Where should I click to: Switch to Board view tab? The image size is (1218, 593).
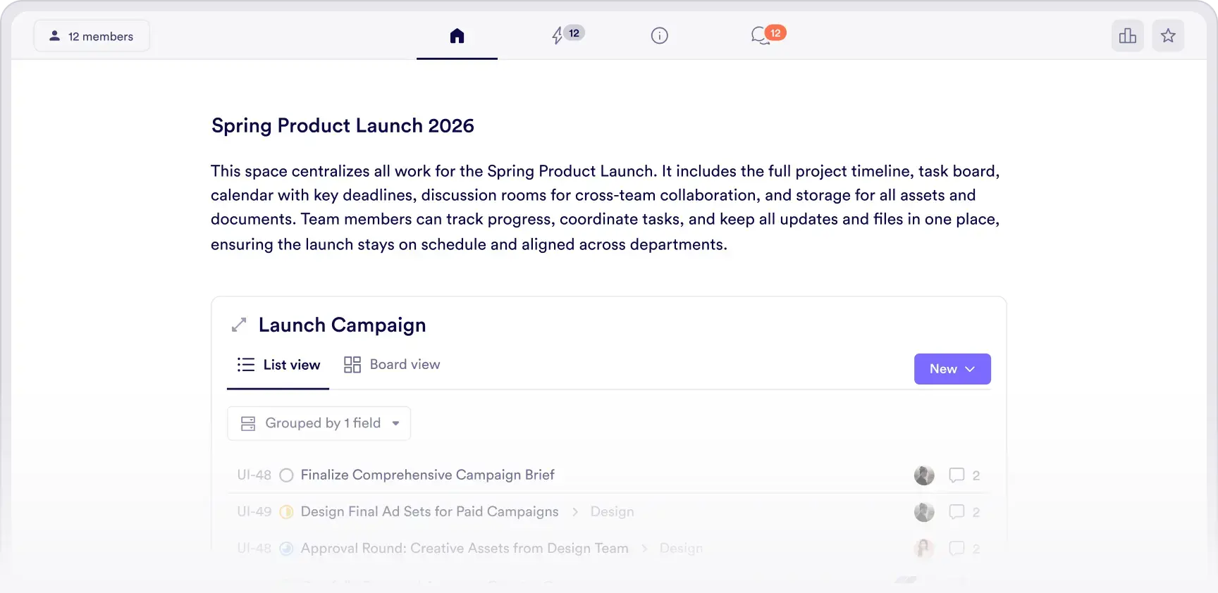(392, 364)
